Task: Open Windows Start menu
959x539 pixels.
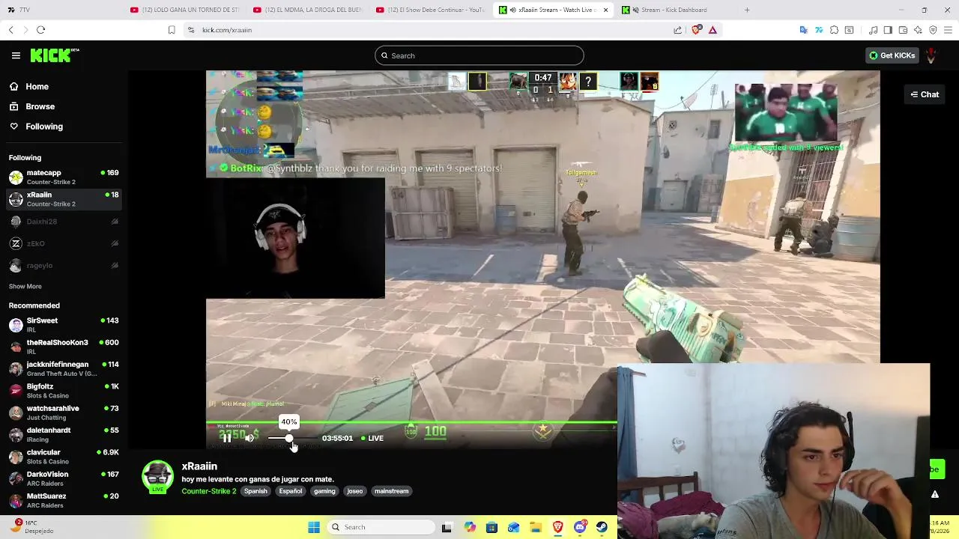Action: [x=314, y=527]
